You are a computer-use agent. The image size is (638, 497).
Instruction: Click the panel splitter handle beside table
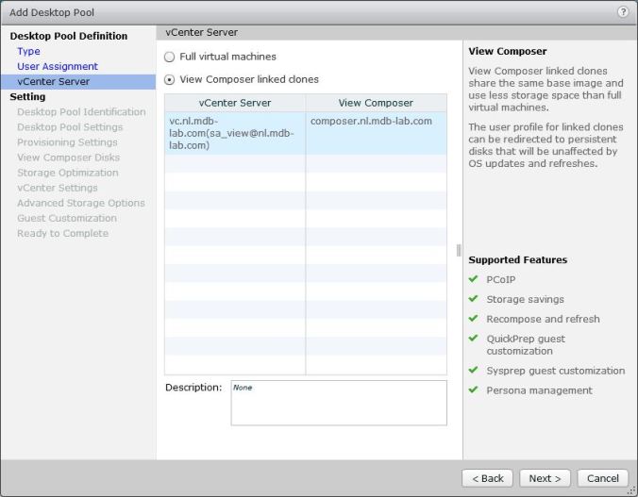[459, 251]
